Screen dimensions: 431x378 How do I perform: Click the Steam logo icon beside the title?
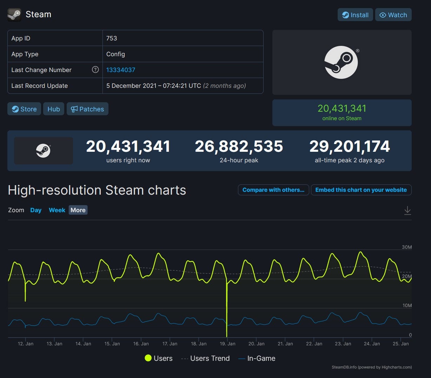click(14, 15)
